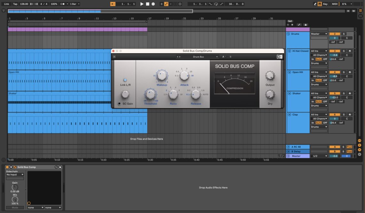Image resolution: width=365 pixels, height=213 pixels.
Task: Enable Key map mode
Action: point(325,4)
